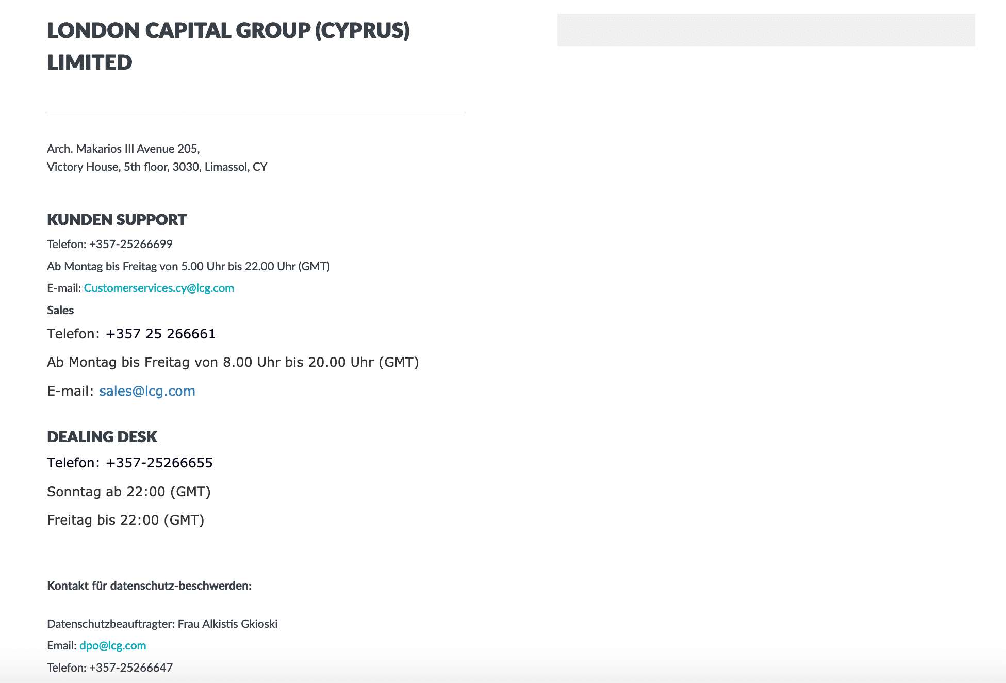Click the Customerservices.cy@lcg.com email link
This screenshot has width=1006, height=683.
coord(159,288)
